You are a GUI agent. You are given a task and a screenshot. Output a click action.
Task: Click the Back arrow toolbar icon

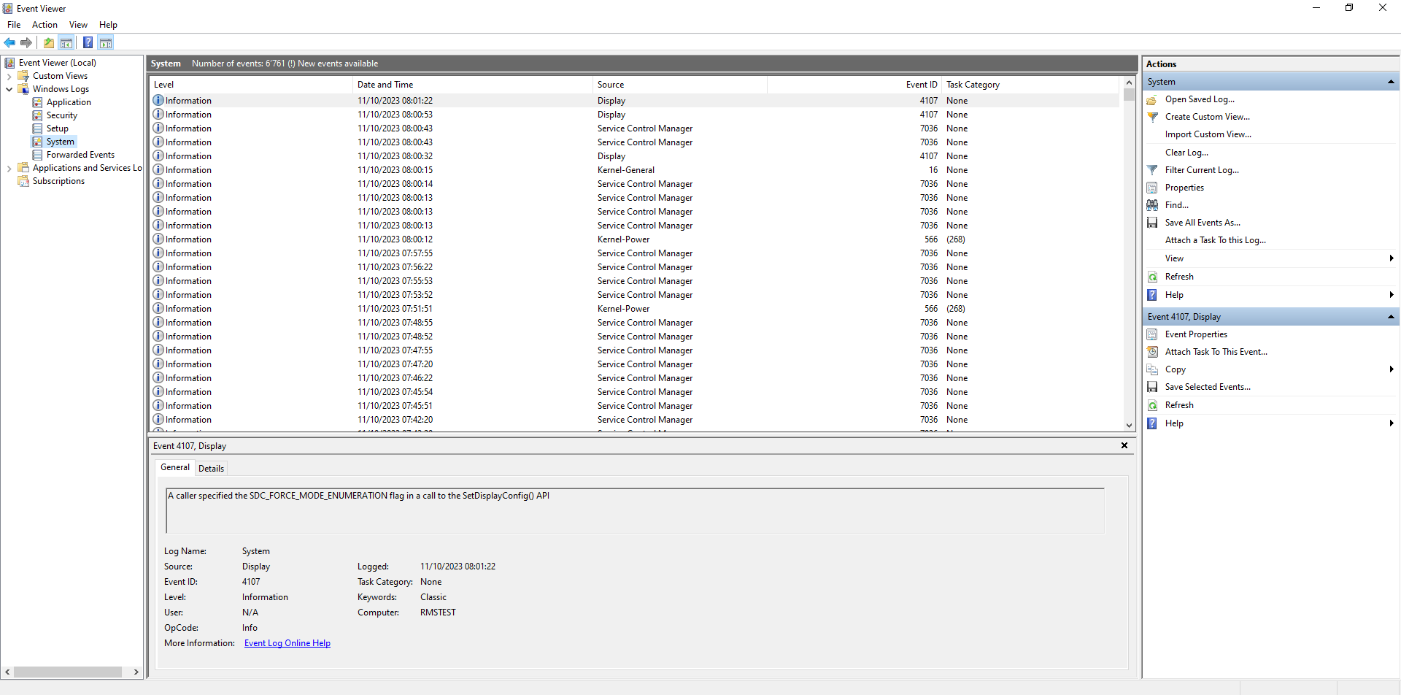(9, 42)
